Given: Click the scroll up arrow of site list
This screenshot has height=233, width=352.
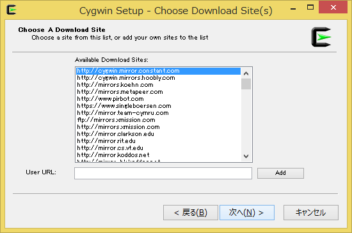Looking at the screenshot, I should click(246, 73).
